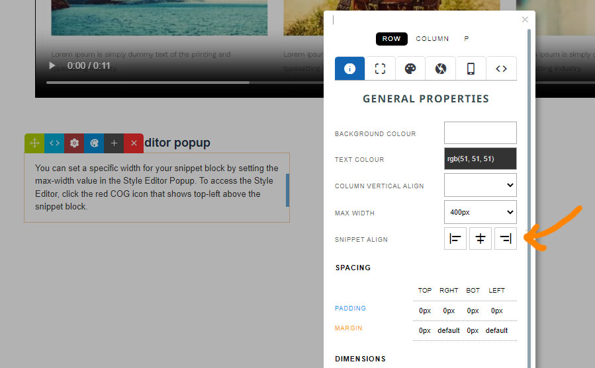Click the red COG settings icon
595x368 pixels.
click(74, 143)
